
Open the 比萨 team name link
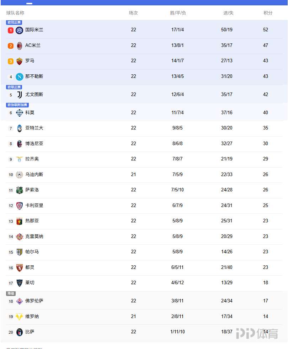tap(30, 332)
